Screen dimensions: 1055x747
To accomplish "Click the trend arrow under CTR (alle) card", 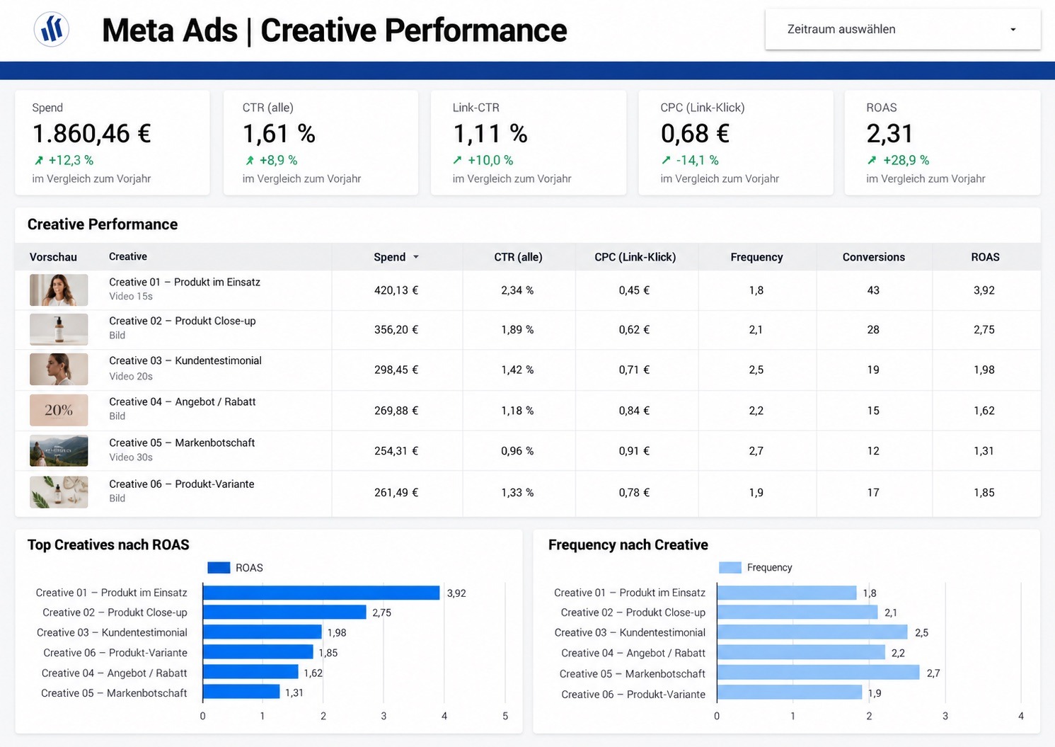I will (249, 161).
